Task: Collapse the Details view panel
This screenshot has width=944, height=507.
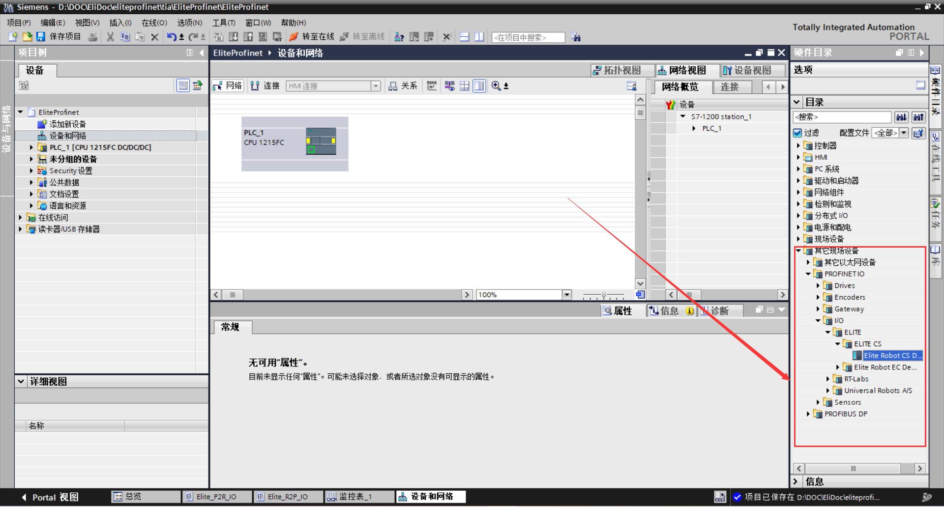Action: click(21, 381)
